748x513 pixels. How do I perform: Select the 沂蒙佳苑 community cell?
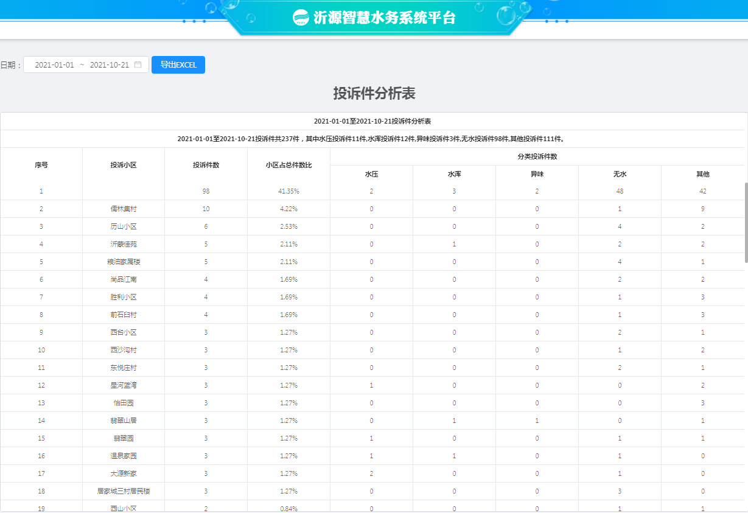pyautogui.click(x=124, y=244)
